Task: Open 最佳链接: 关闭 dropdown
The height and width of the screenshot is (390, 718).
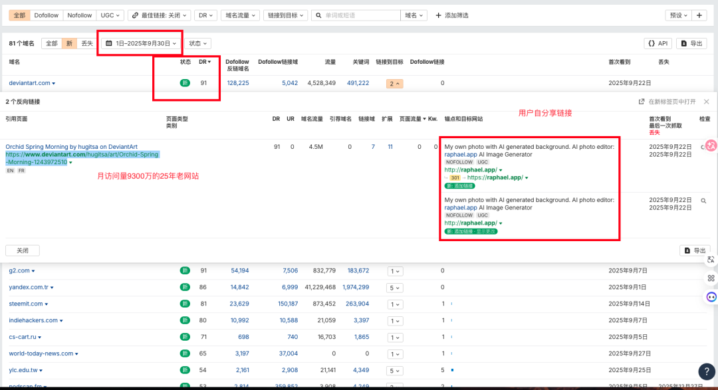Action: pos(160,15)
